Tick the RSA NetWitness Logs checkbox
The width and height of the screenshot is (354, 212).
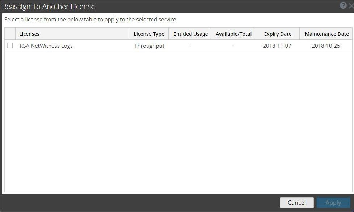point(10,46)
